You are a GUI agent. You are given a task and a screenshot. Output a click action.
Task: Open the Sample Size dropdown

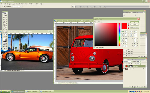[16, 7]
